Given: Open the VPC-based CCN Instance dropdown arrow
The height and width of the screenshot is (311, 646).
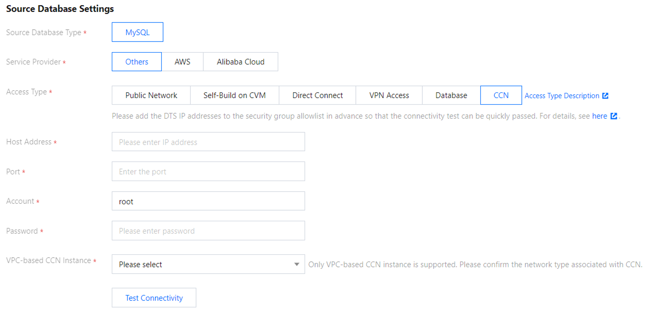Looking at the screenshot, I should tap(297, 264).
